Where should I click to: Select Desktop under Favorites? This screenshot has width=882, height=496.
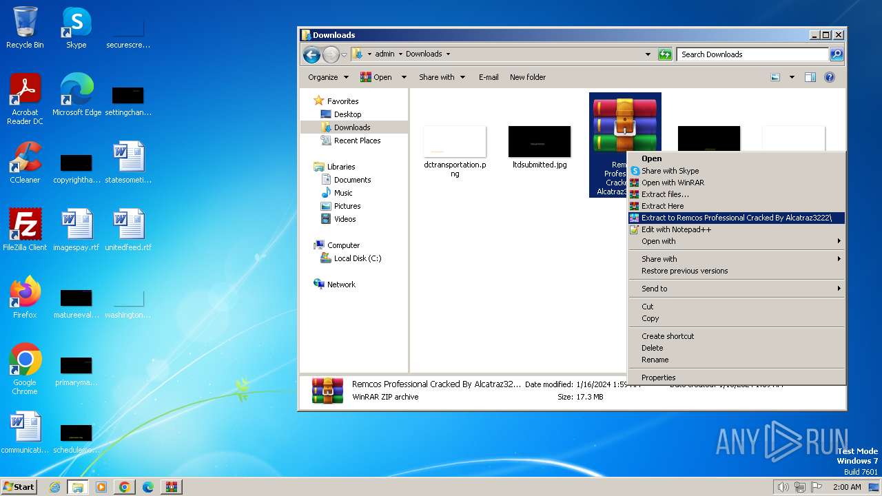point(347,114)
